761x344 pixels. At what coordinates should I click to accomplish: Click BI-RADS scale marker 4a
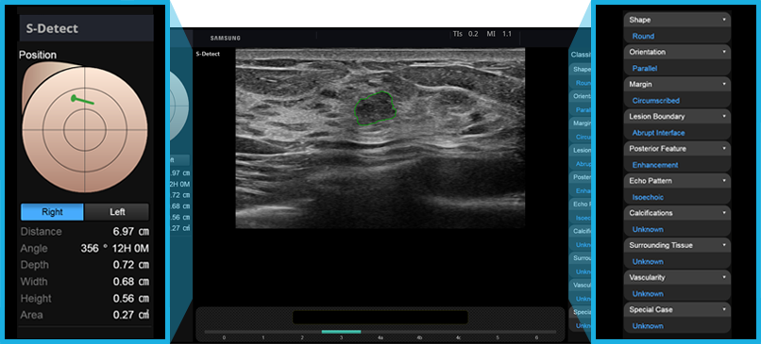[x=380, y=337]
